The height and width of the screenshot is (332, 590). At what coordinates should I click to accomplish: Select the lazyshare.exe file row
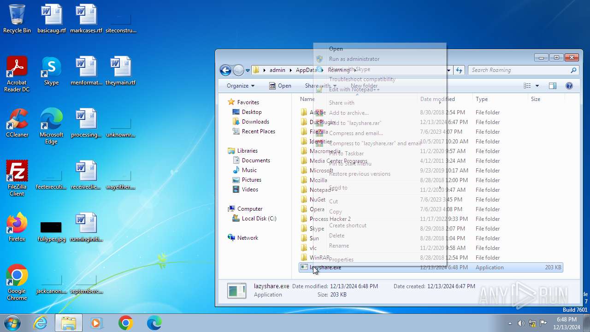pyautogui.click(x=431, y=267)
